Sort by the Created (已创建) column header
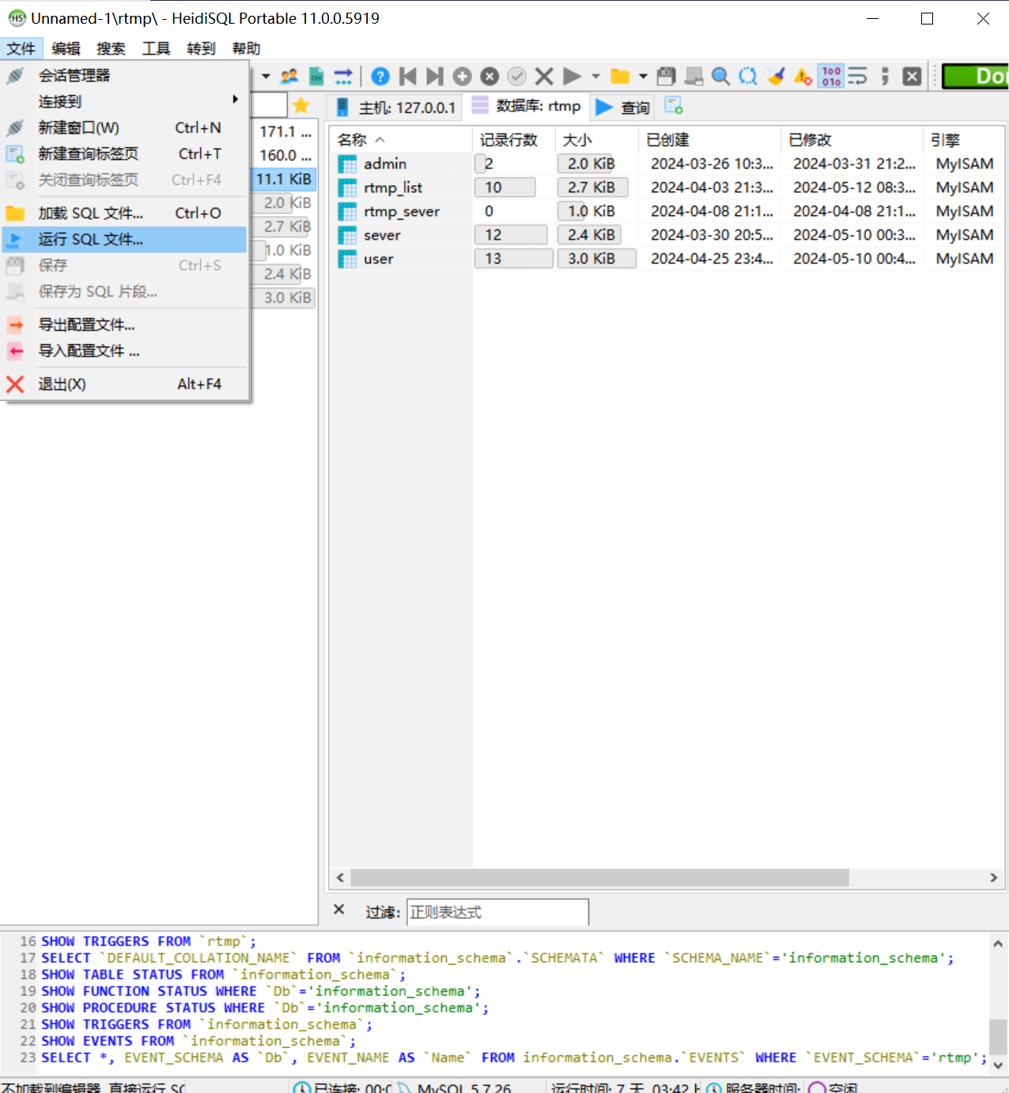Screen dimensions: 1009x1093 click(x=709, y=140)
